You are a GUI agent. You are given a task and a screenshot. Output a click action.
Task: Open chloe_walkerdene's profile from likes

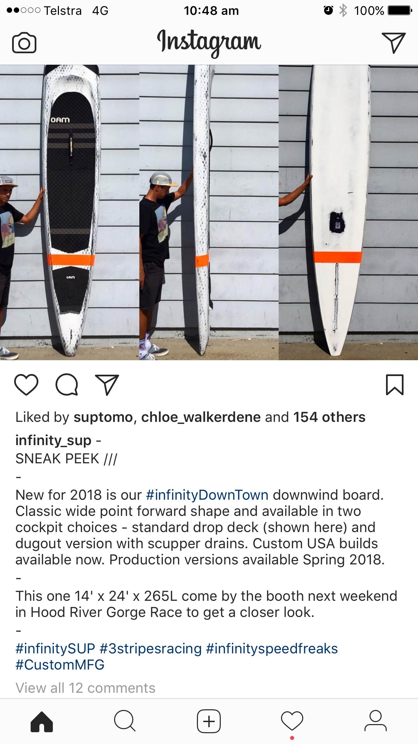[201, 417]
